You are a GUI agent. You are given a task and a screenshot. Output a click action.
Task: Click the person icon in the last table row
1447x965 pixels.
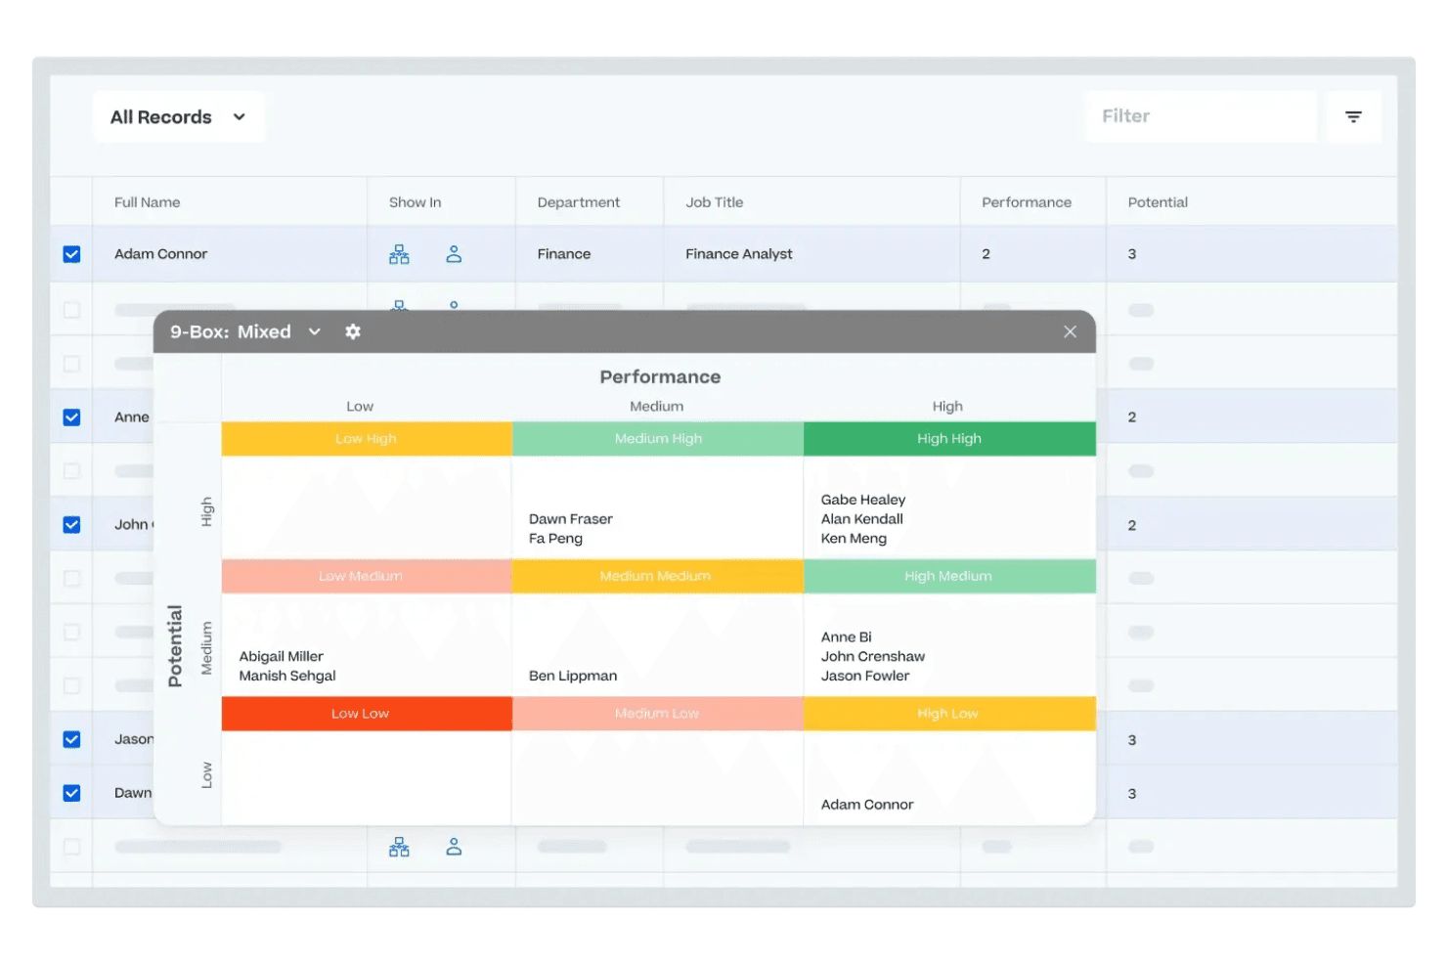(454, 847)
